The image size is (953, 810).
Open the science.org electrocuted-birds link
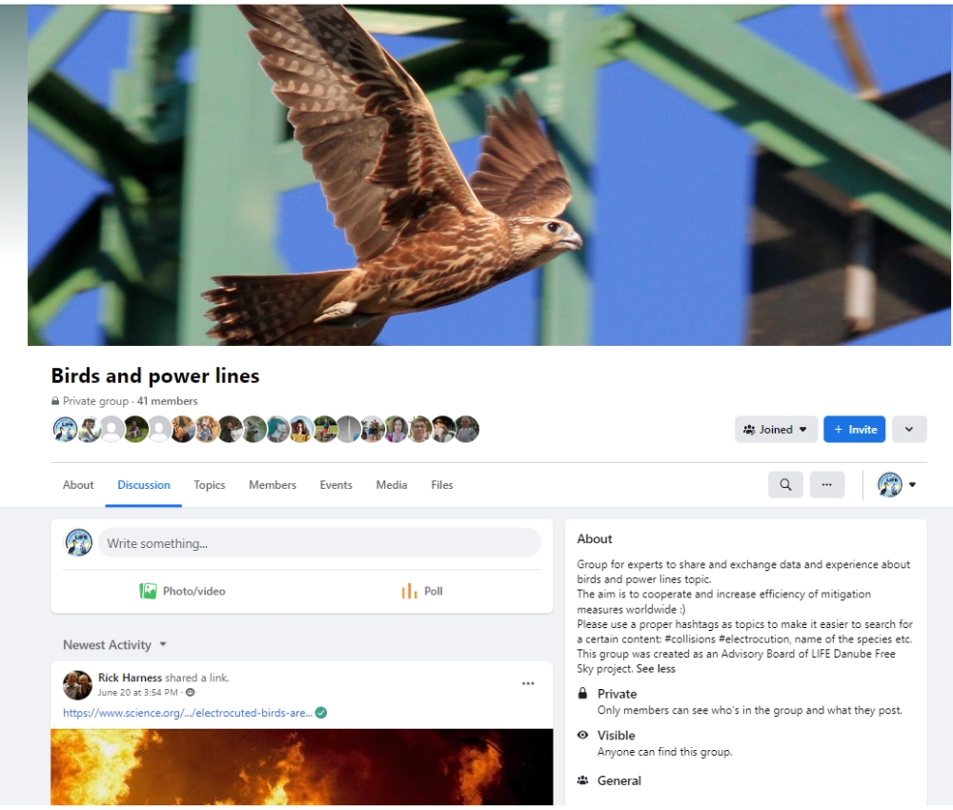(x=188, y=713)
